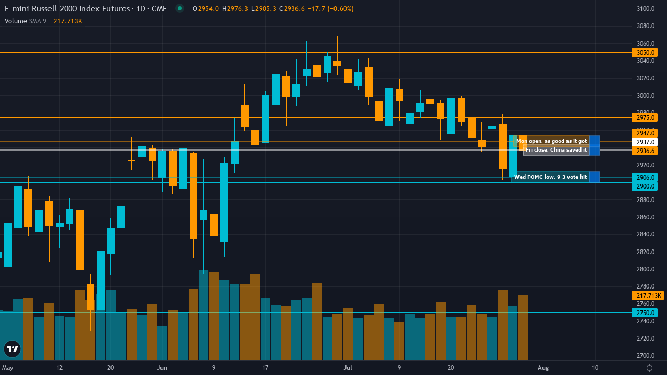This screenshot has width=667, height=375.
Task: Select the 'Fri close, China saved it' note
Action: (x=556, y=150)
